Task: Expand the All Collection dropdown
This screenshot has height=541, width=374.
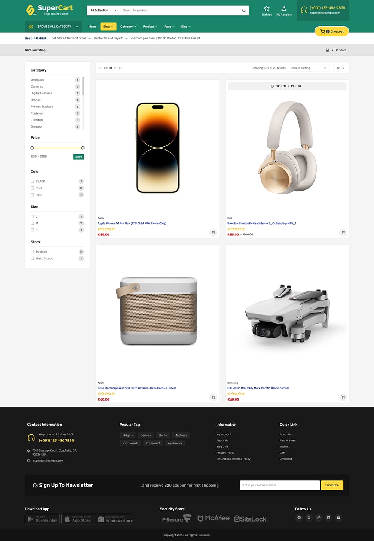Action: (x=104, y=10)
